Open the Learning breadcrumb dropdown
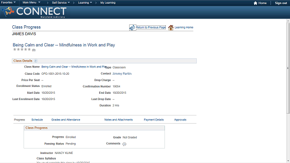The height and width of the screenshot is (163, 290). pyautogui.click(x=85, y=3)
